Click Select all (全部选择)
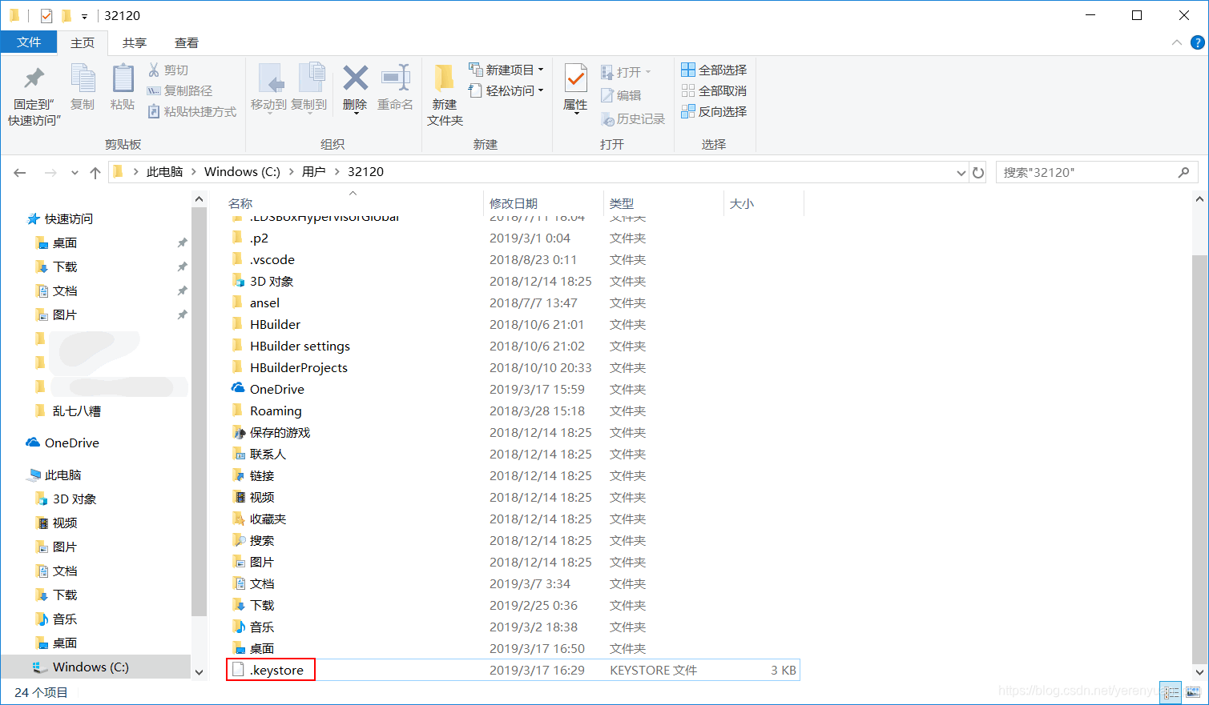This screenshot has height=705, width=1209. coord(714,70)
